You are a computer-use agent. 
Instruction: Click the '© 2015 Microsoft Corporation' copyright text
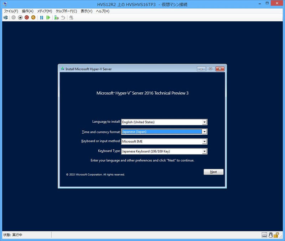(x=95, y=175)
